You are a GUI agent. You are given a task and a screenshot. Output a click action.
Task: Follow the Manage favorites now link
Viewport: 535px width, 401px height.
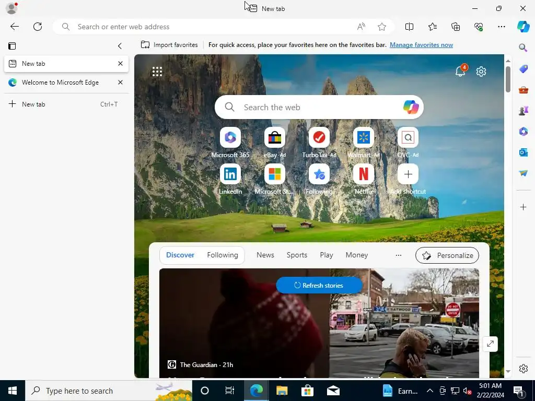coord(421,45)
